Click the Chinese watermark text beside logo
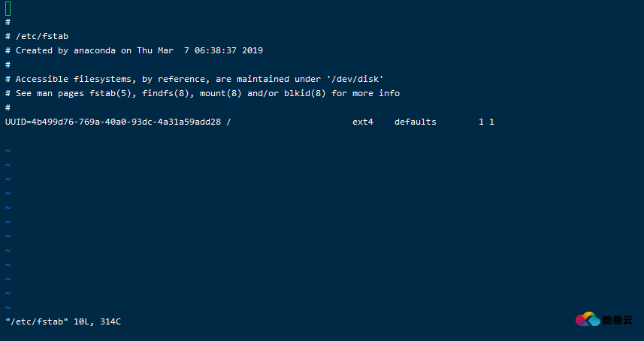The width and height of the screenshot is (644, 341). 617,321
